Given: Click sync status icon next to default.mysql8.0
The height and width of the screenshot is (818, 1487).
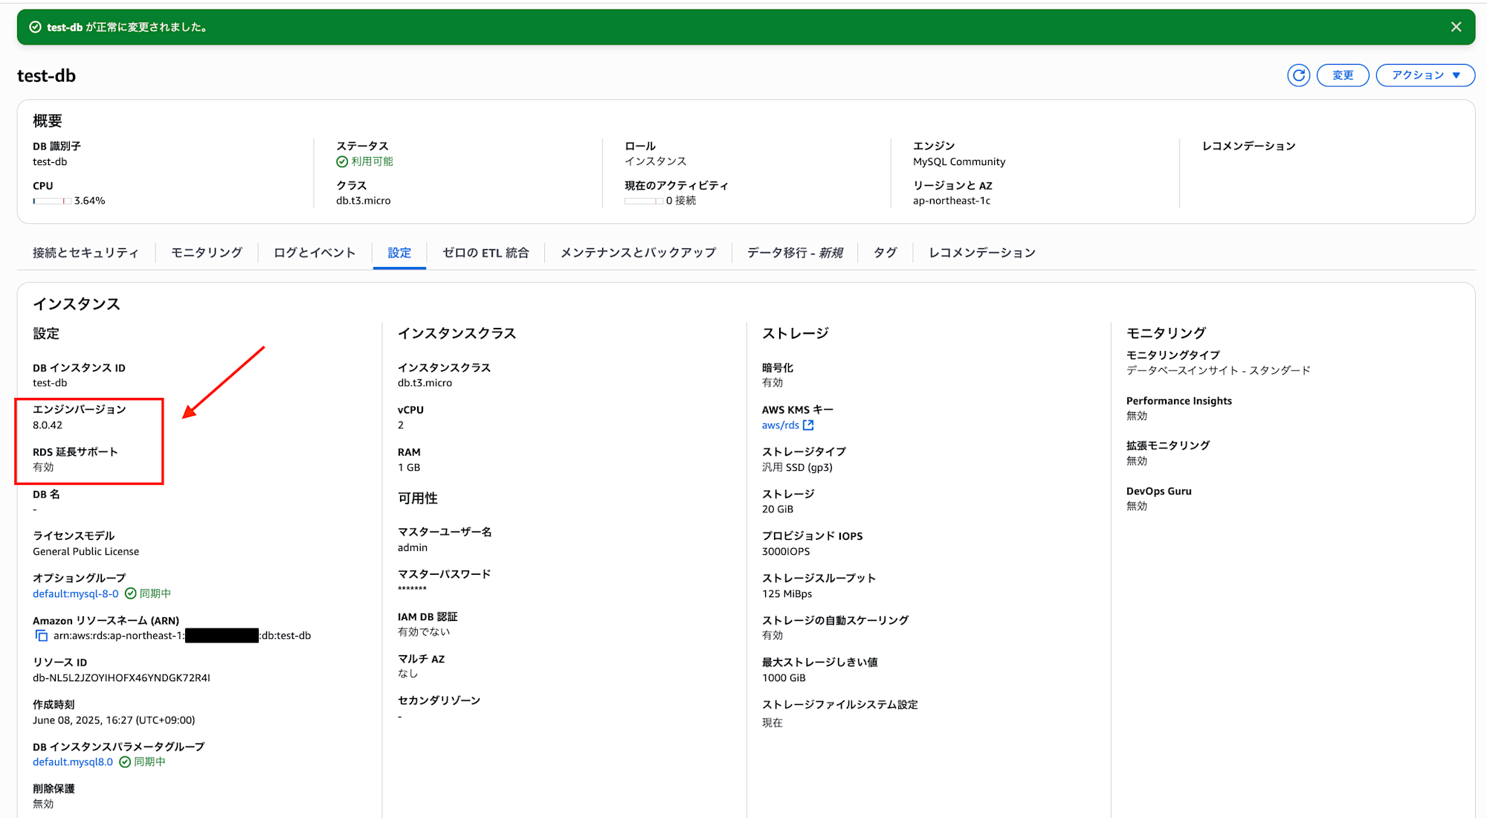Looking at the screenshot, I should pyautogui.click(x=125, y=762).
